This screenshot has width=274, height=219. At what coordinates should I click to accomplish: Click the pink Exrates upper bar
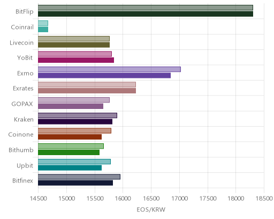[x=87, y=85]
